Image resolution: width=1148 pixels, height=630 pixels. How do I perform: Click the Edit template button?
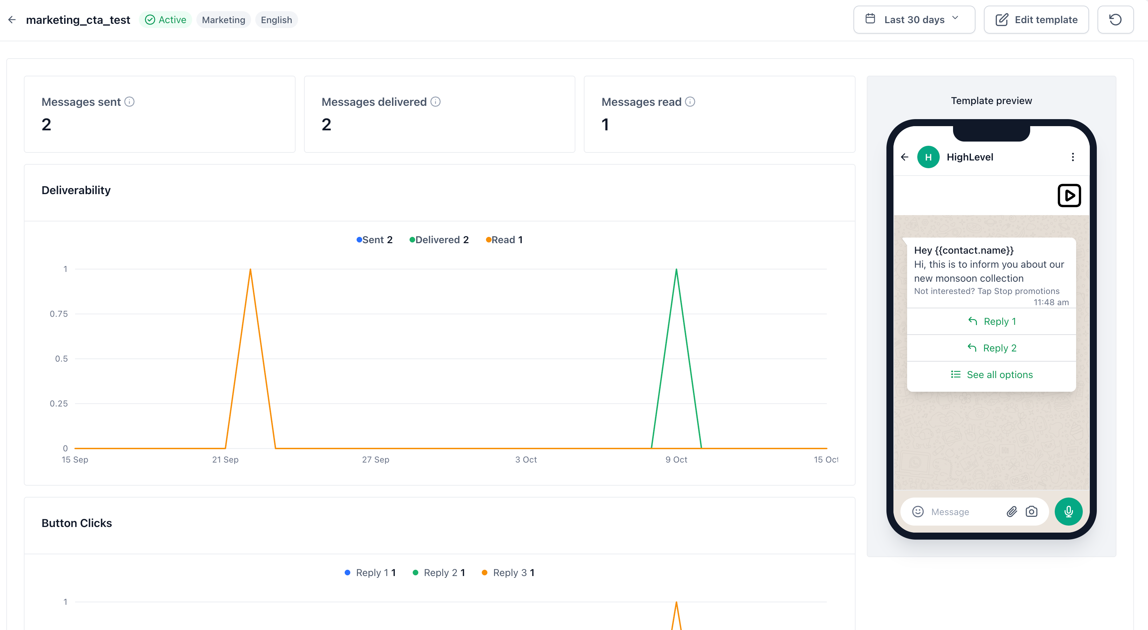[1036, 20]
